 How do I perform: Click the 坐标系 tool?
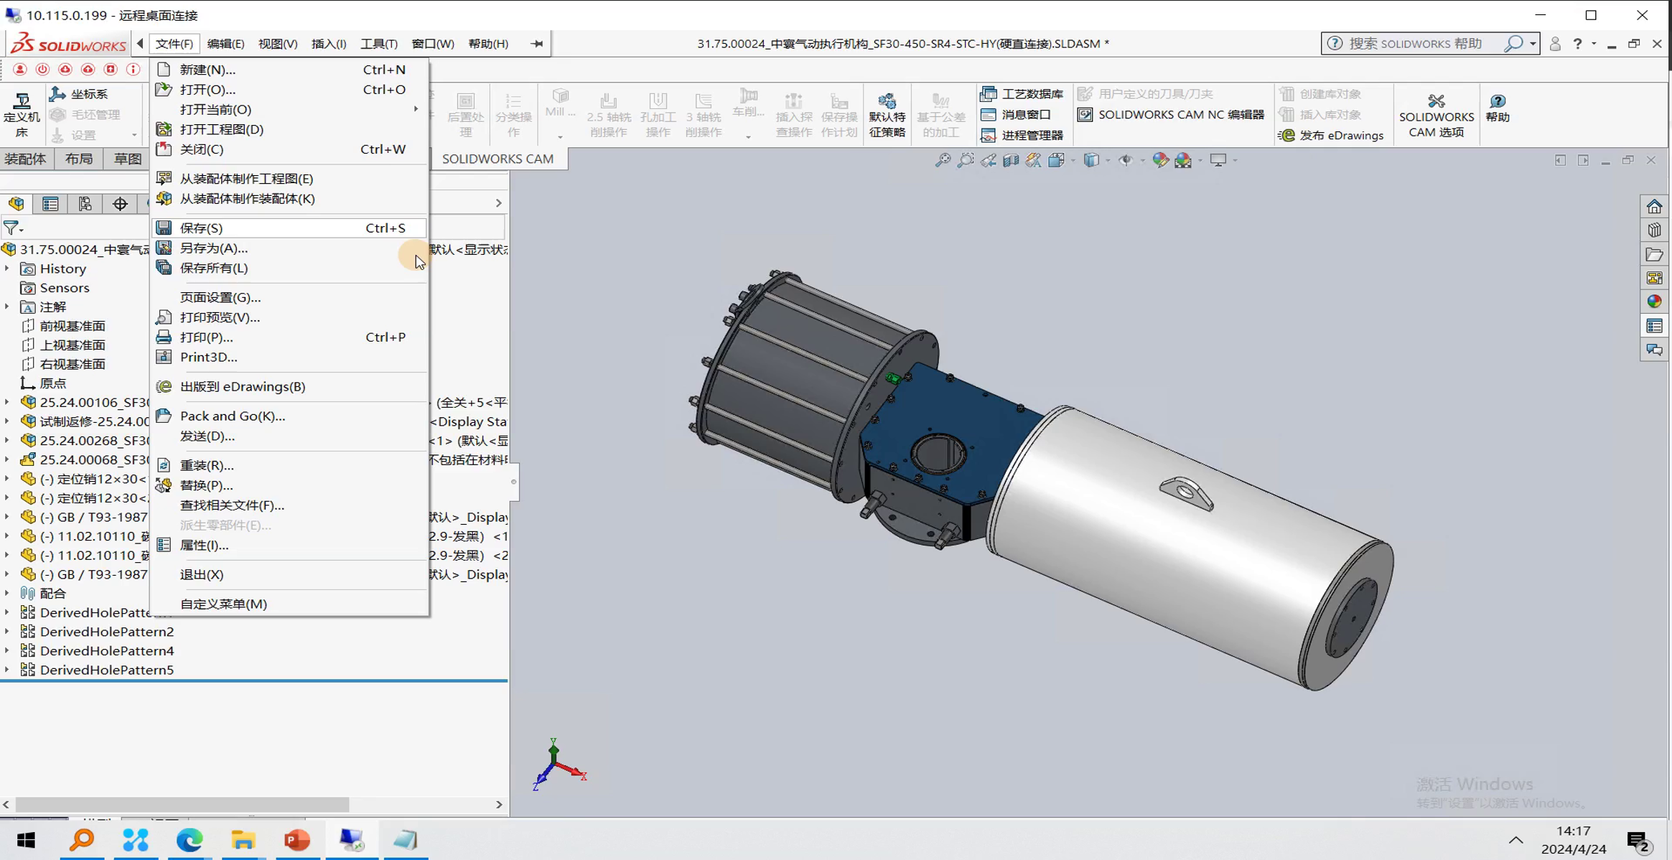point(80,94)
